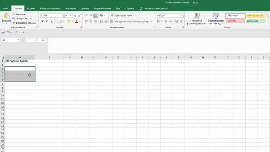The image size is (270, 152).
Task: Click the Вырезать scissors button
Action: coord(19,14)
